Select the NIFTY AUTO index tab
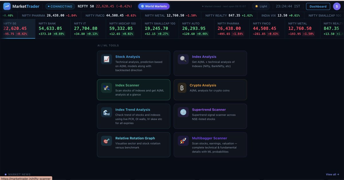Image resolution: width=344 pixels, height=180 pixels. tap(196, 29)
